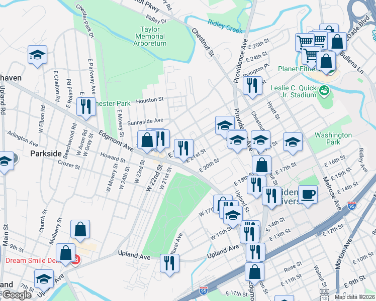Click the Taylor Memorial Arboretum label
376x301 pixels.
click(150, 36)
